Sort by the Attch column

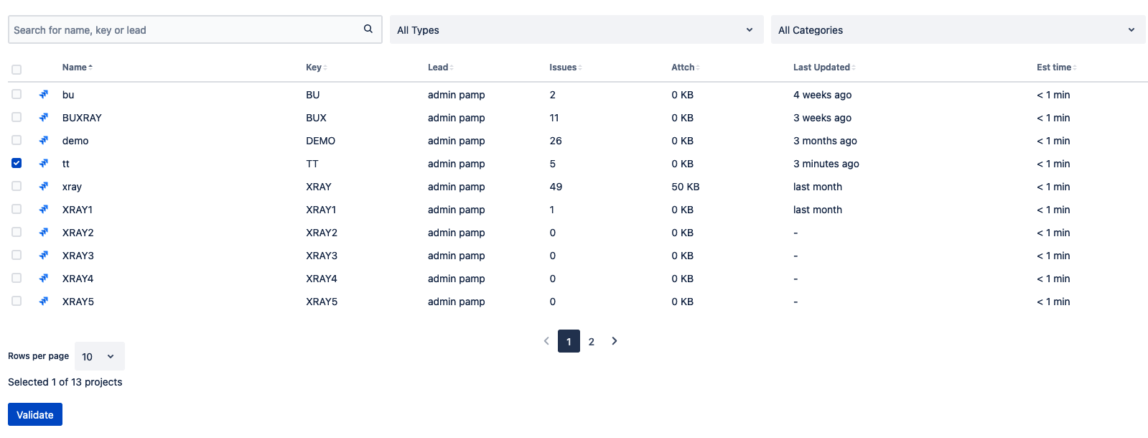(685, 67)
